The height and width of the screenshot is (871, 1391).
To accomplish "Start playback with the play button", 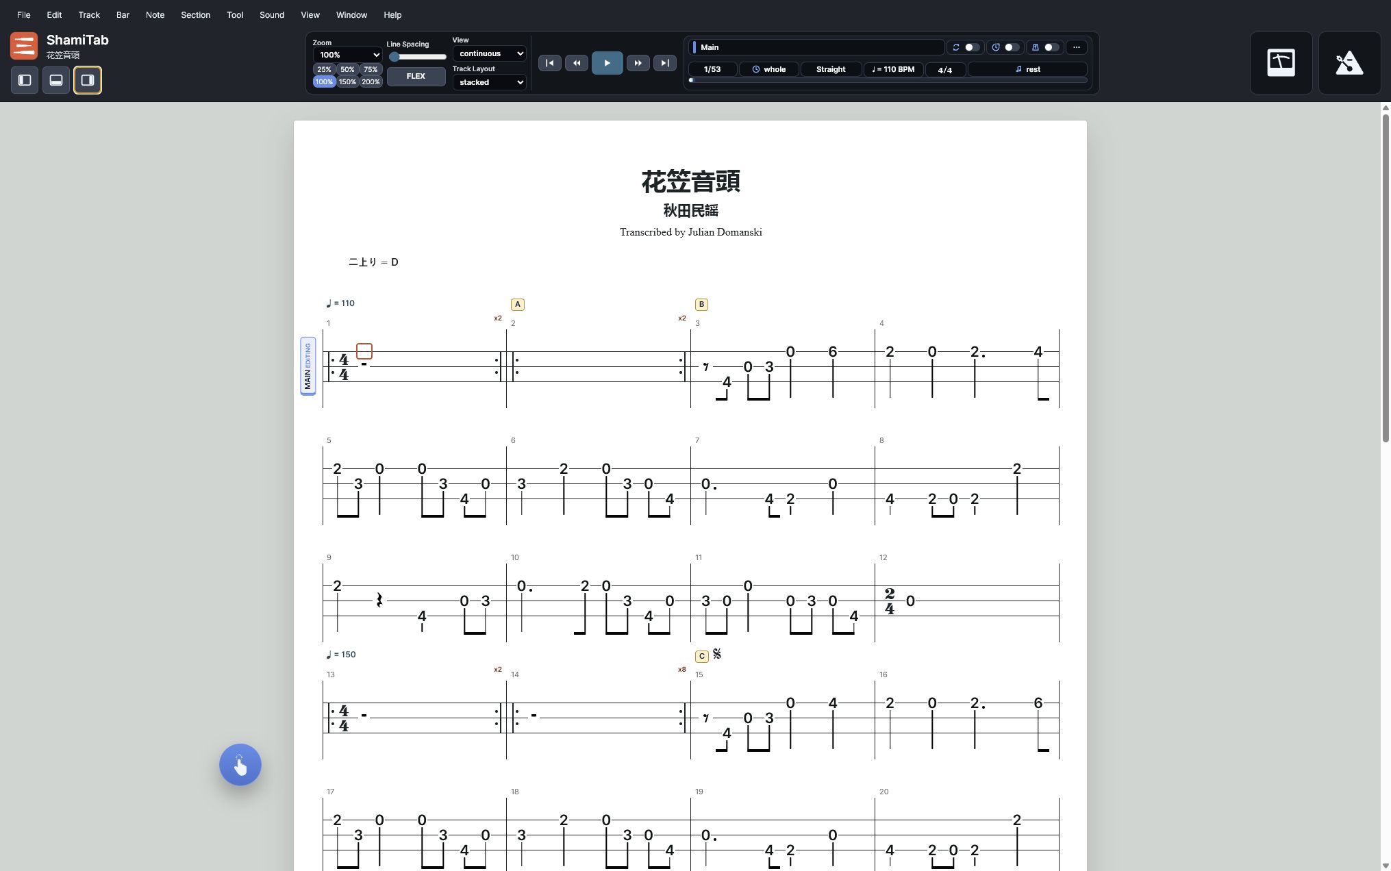I will pos(607,63).
